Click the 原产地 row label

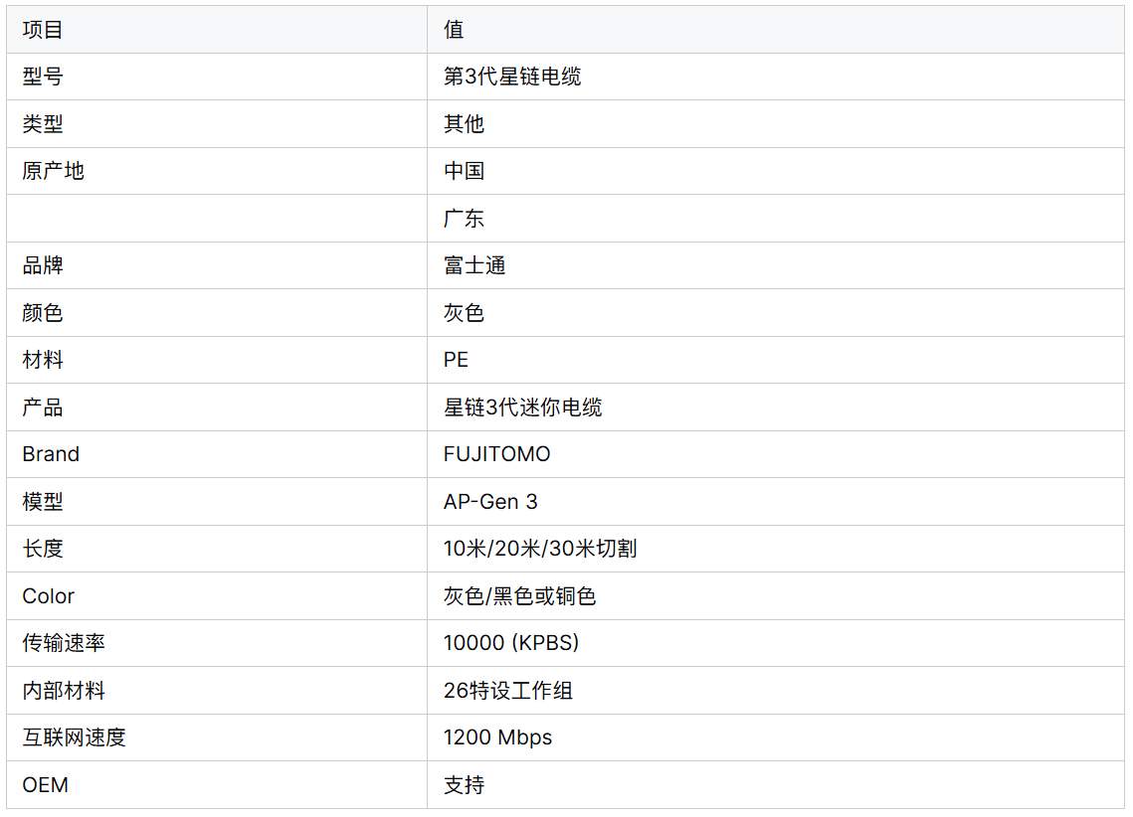54,171
